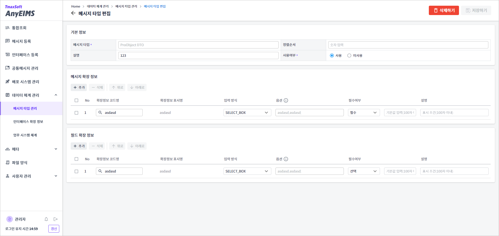499x236 pixels.
Task: Click the Home breadcrumb link
Action: [76, 6]
